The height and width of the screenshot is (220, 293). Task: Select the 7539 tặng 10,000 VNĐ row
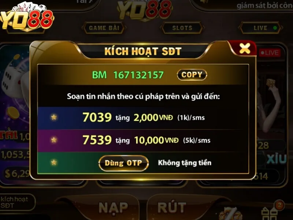coord(143,140)
